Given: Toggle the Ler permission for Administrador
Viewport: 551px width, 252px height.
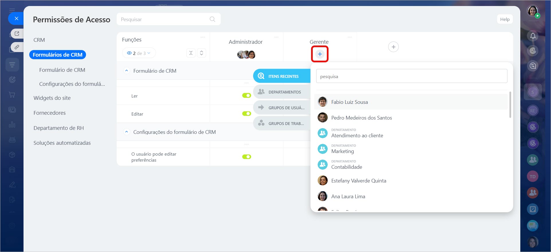Looking at the screenshot, I should [x=247, y=96].
